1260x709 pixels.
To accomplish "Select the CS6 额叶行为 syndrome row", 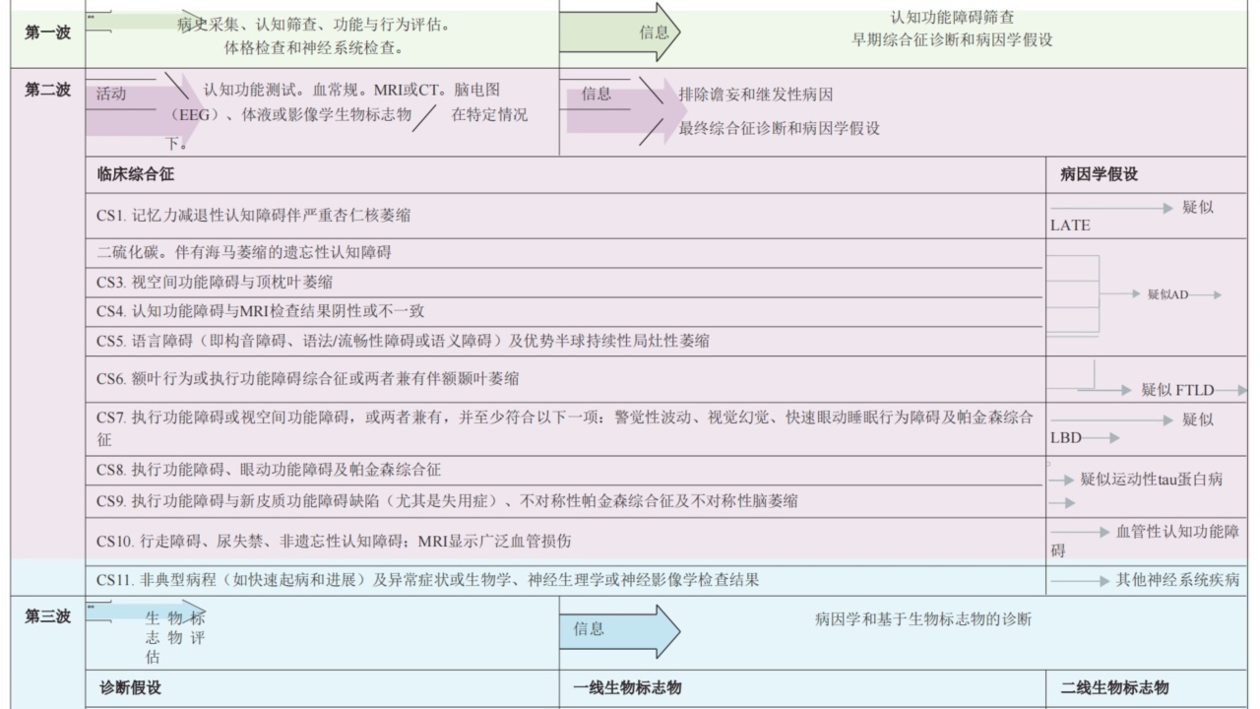I will click(x=308, y=378).
